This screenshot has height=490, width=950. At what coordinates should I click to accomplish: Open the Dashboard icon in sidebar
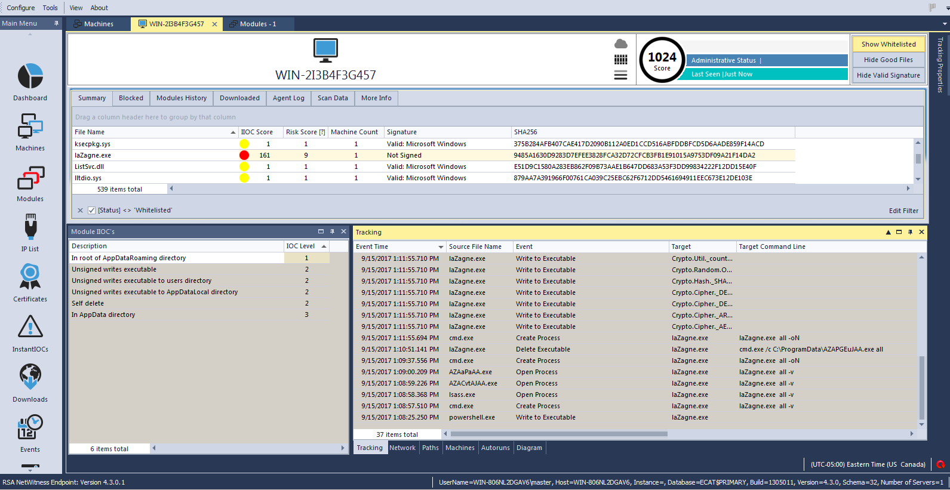30,77
